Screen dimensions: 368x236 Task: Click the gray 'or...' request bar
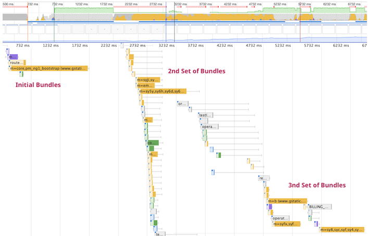[x=182, y=103]
